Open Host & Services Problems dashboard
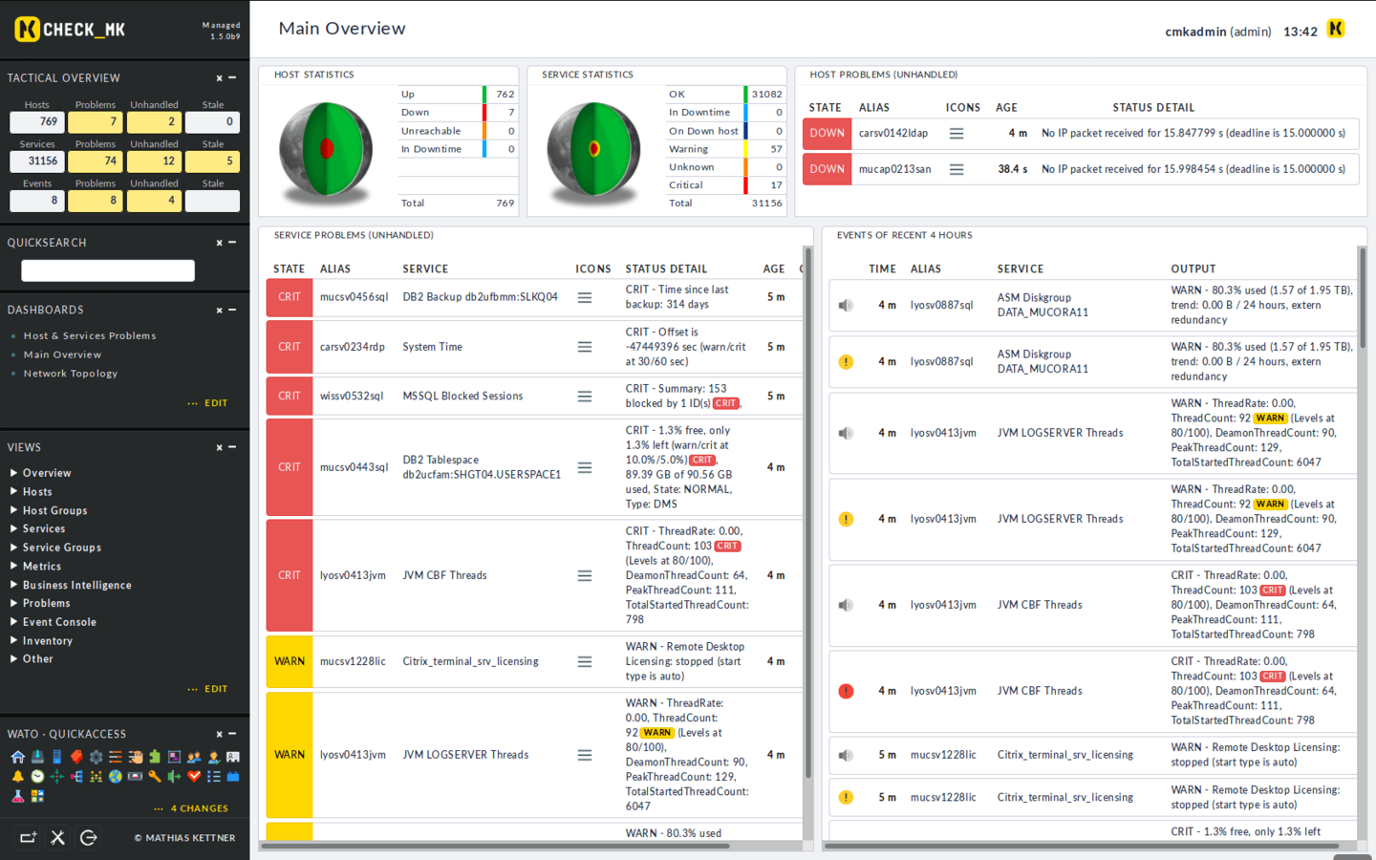 pyautogui.click(x=90, y=336)
